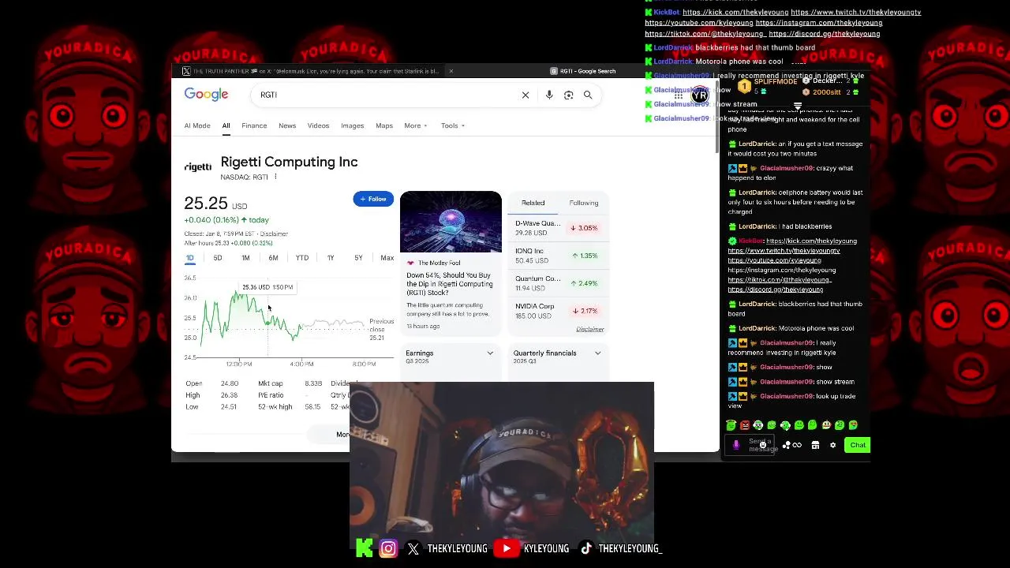Select the 1M chart range
This screenshot has width=1010, height=568.
[x=245, y=258]
